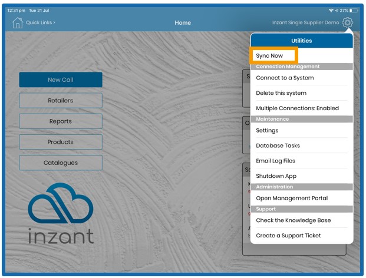Image resolution: width=366 pixels, height=278 pixels.
Task: Choose Create a Support Ticket
Action: click(302, 236)
